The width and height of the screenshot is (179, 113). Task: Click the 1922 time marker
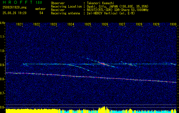point(36,24)
